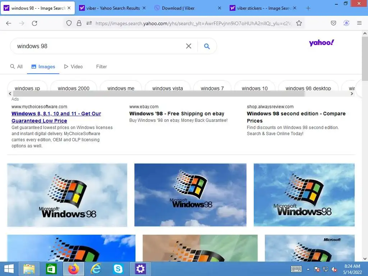Open first Windows 98 logo image result

(x=67, y=195)
